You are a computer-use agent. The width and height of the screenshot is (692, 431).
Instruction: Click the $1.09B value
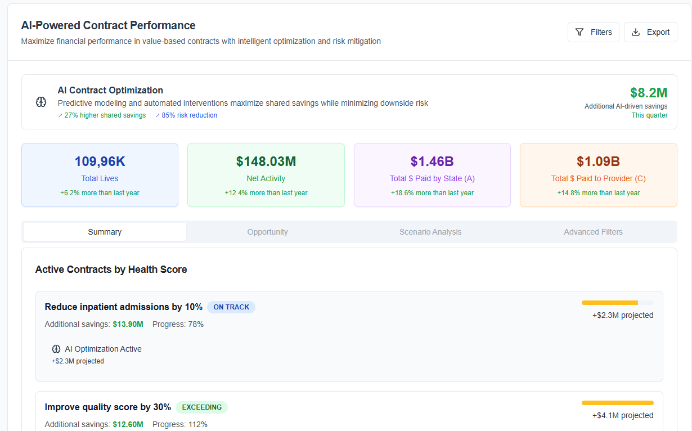tap(599, 161)
